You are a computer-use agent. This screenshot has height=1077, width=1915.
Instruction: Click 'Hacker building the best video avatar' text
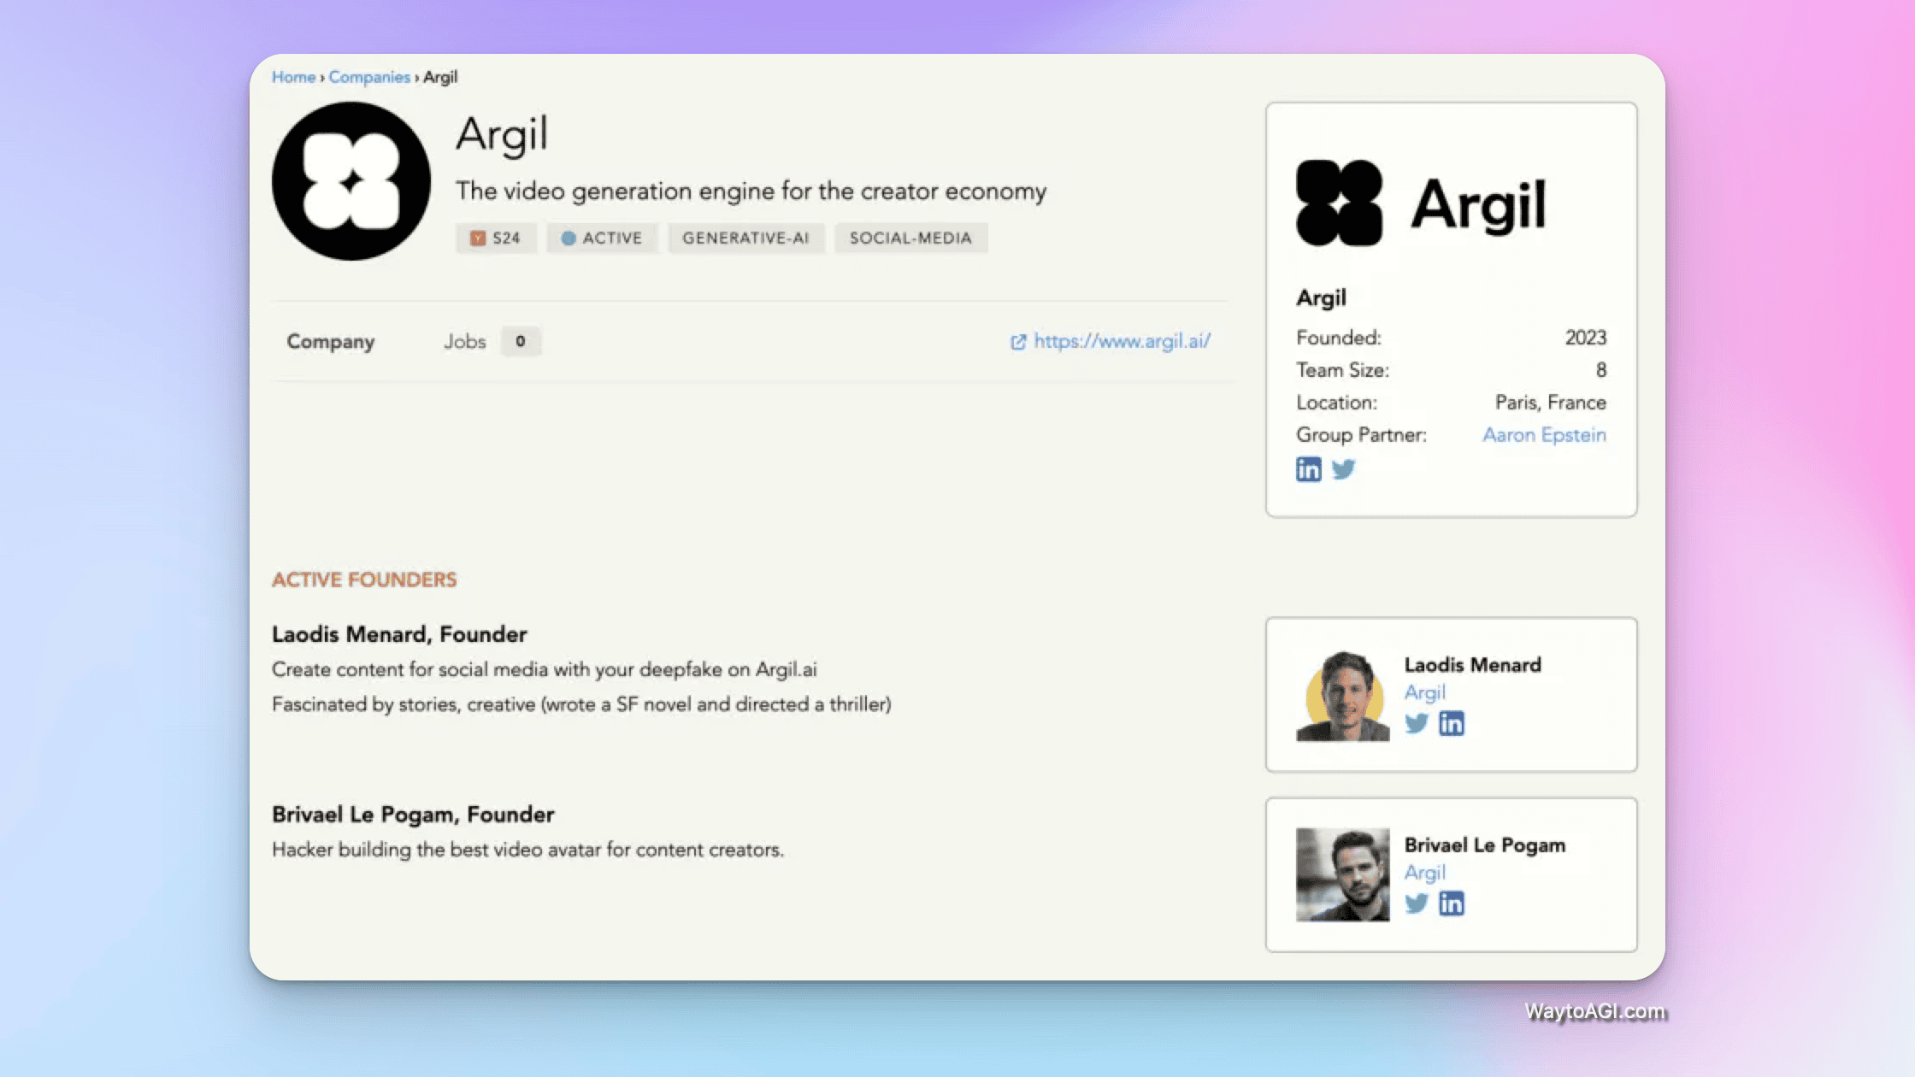[x=527, y=850]
